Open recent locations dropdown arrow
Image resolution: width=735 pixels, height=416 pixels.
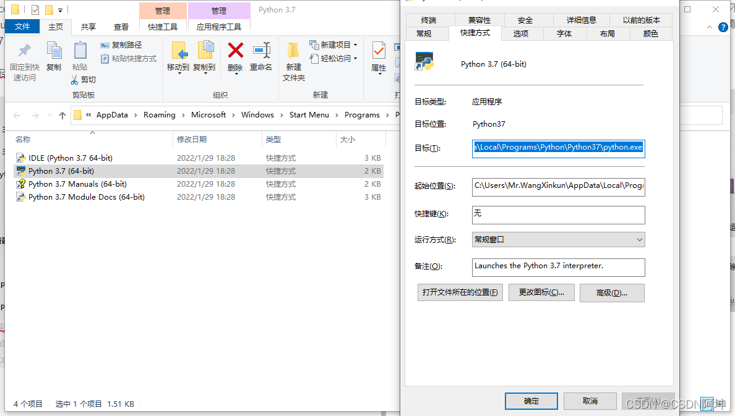(49, 115)
